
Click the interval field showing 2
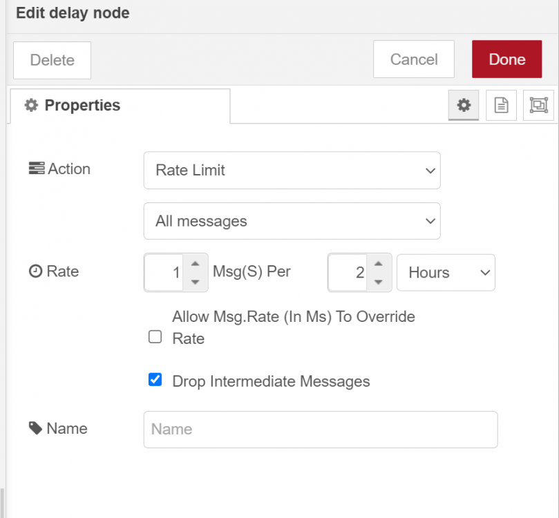348,273
